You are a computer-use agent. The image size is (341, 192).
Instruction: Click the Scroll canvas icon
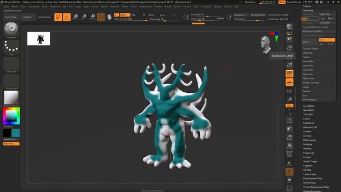pos(289,39)
